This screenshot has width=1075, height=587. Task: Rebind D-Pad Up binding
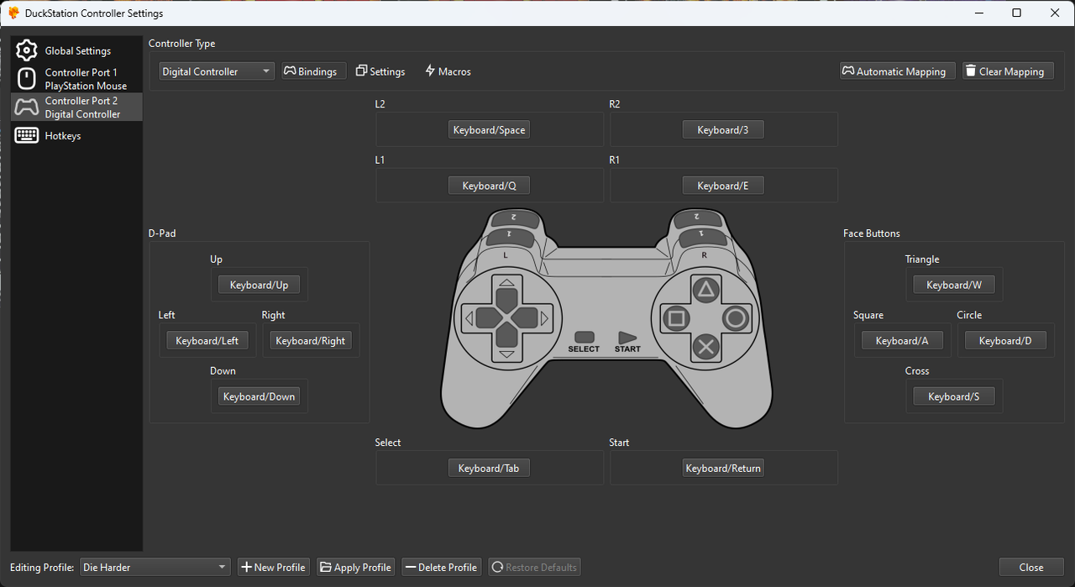[x=259, y=285]
